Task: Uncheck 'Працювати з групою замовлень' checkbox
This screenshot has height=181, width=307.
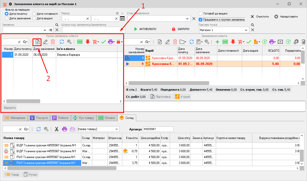Action: (x=201, y=19)
